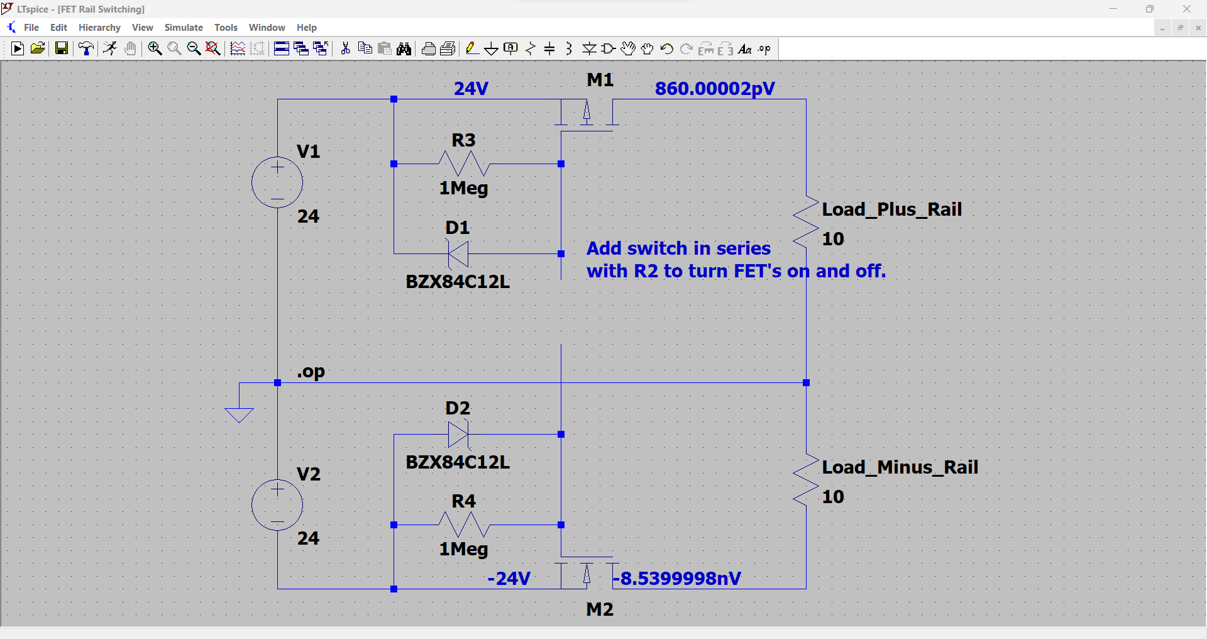Open the View menu
The height and width of the screenshot is (639, 1207).
[x=143, y=28]
